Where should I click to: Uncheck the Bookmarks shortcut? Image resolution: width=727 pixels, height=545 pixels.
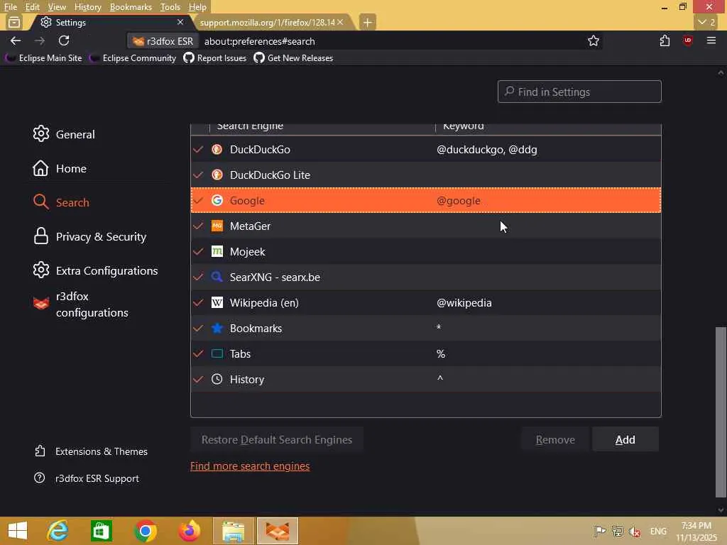(x=198, y=328)
